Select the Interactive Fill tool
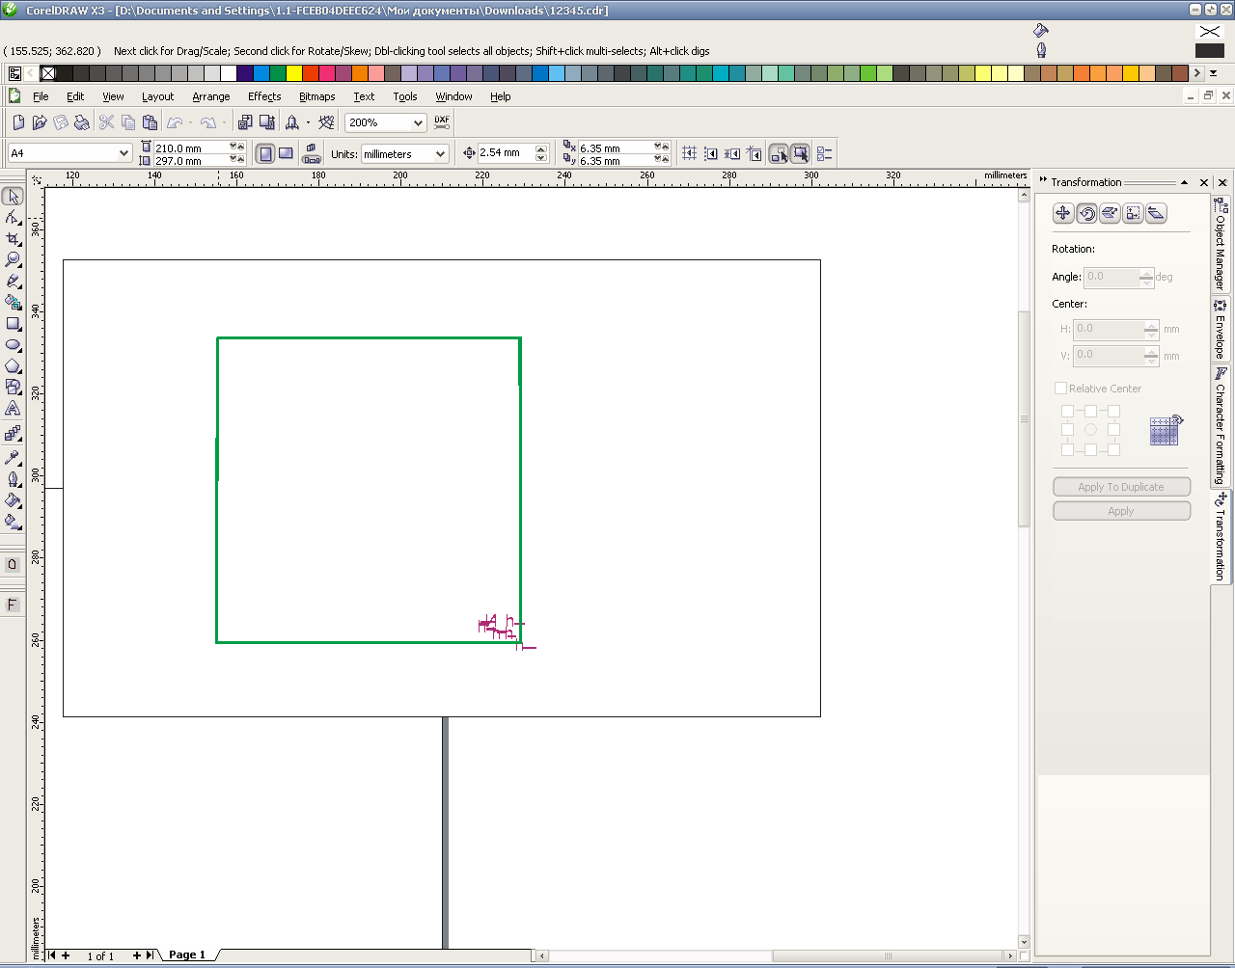 (13, 521)
